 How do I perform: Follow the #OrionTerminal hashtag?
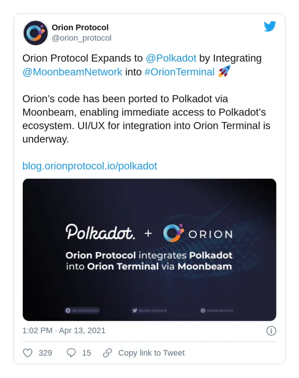pos(180,72)
